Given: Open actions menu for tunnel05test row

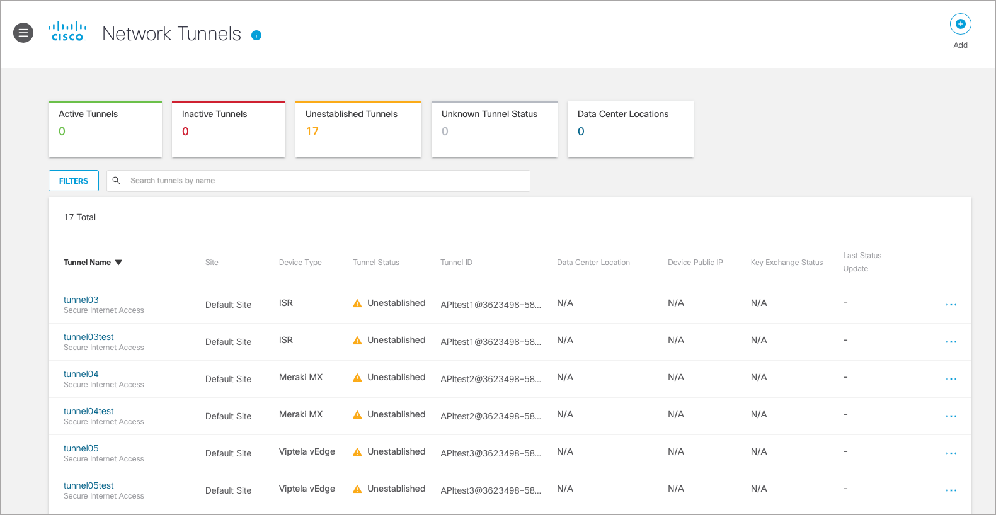Looking at the screenshot, I should tap(951, 490).
